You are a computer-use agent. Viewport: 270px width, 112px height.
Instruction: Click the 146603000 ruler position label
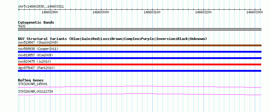[101, 12]
